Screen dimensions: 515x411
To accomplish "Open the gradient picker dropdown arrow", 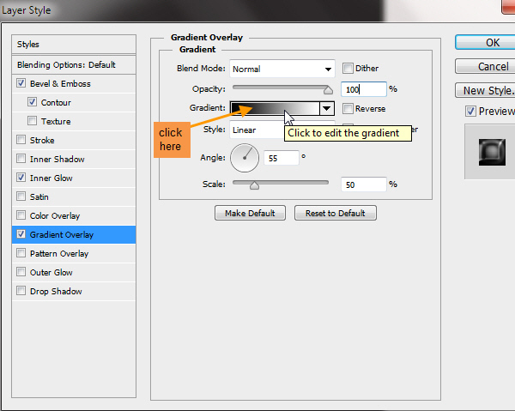I will coord(326,108).
